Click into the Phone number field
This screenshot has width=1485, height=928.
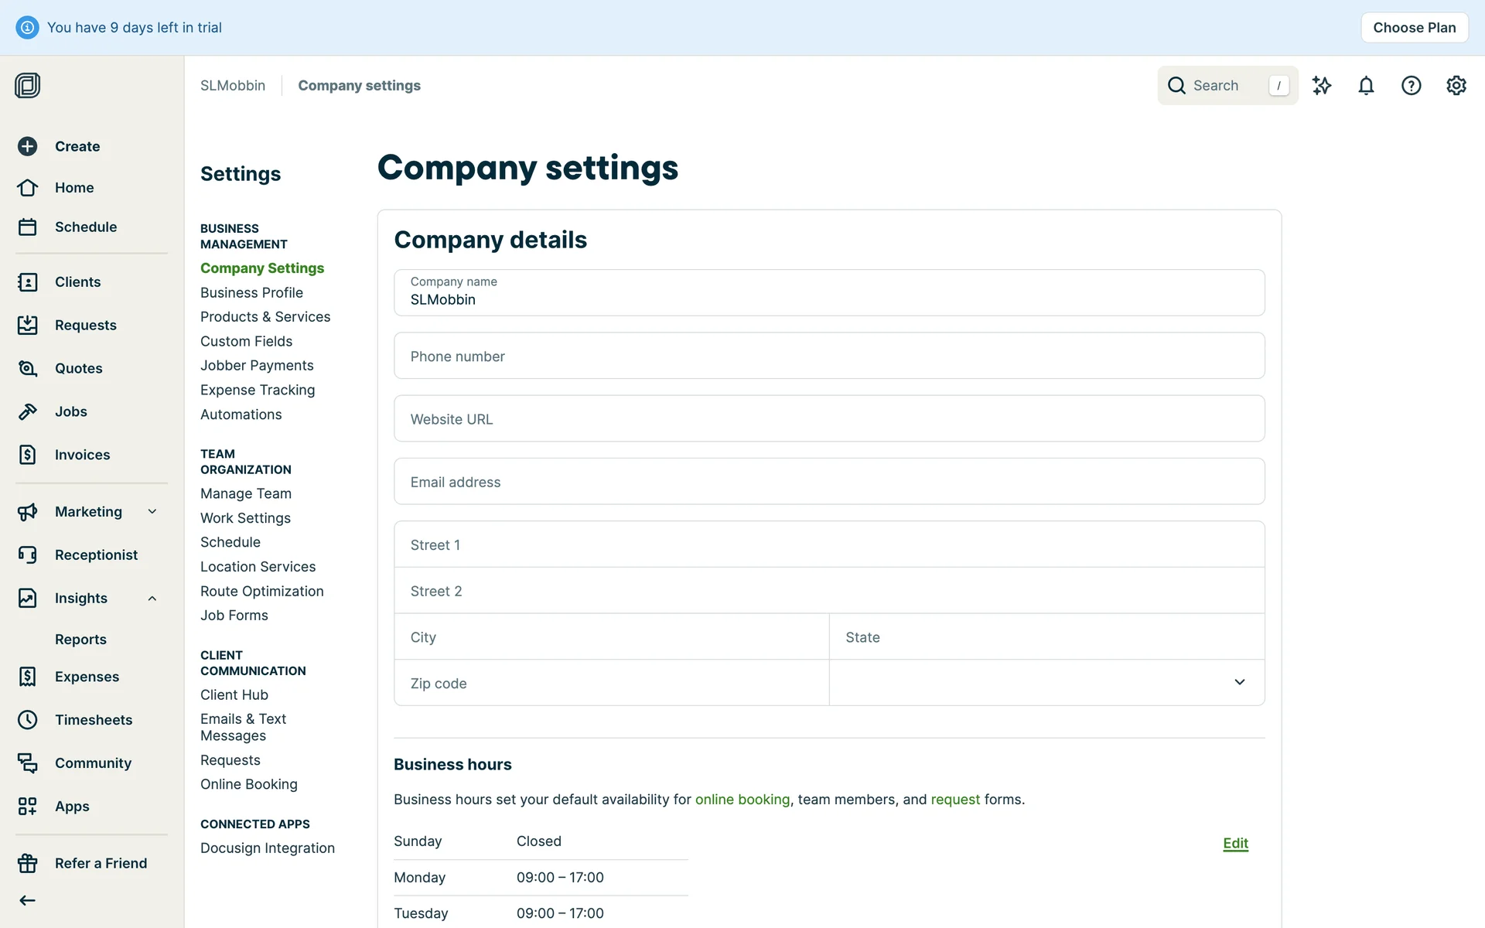point(829,357)
